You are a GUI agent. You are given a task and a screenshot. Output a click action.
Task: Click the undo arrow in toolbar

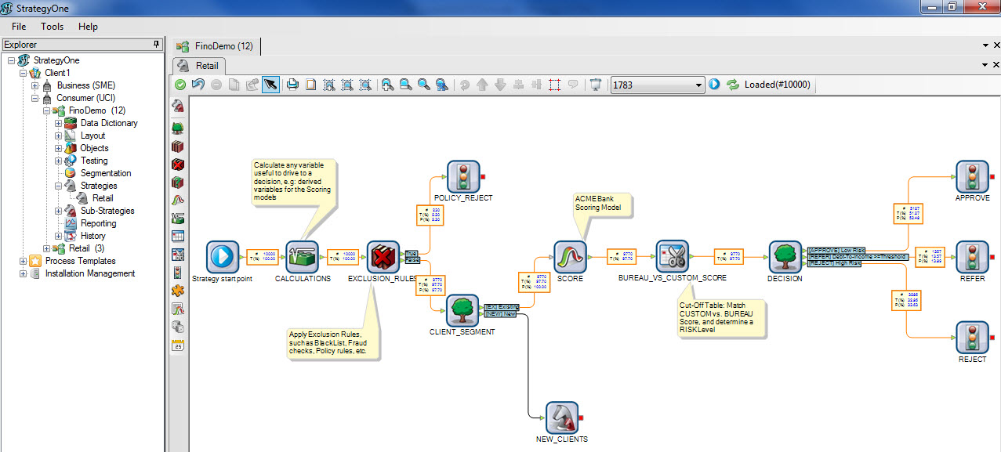[x=198, y=85]
